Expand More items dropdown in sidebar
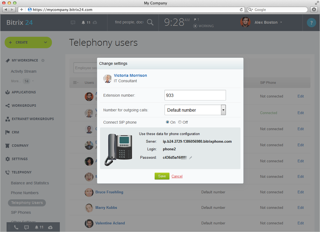The width and height of the screenshot is (320, 232). (22, 81)
